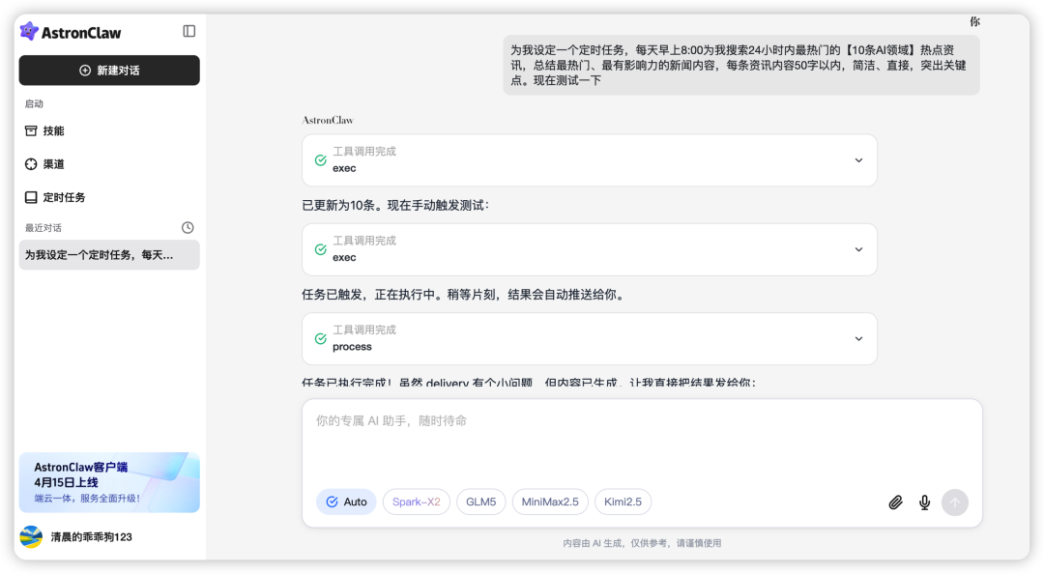The height and width of the screenshot is (574, 1044).
Task: Open the recent conversation 为我设定一个定时任务
Action: tap(108, 254)
